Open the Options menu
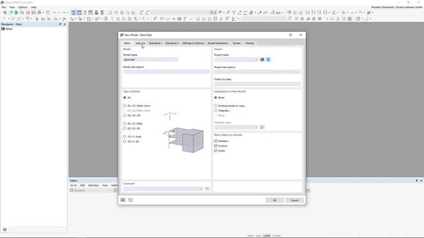This screenshot has height=238, width=424. [x=23, y=7]
